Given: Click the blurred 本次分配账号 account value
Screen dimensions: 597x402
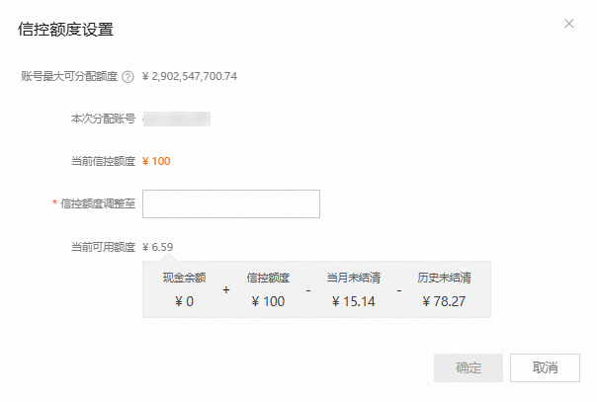Looking at the screenshot, I should pyautogui.click(x=177, y=119).
